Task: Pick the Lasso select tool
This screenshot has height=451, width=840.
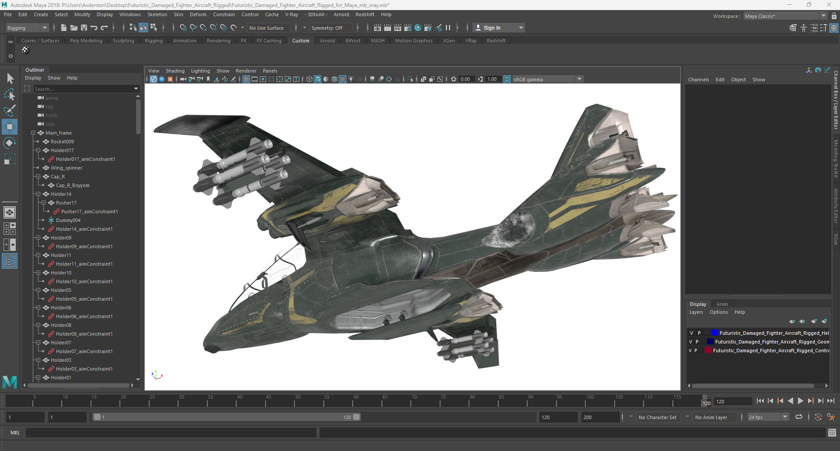Action: tap(10, 94)
